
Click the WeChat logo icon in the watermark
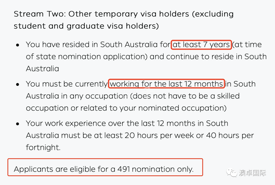[x=231, y=173]
